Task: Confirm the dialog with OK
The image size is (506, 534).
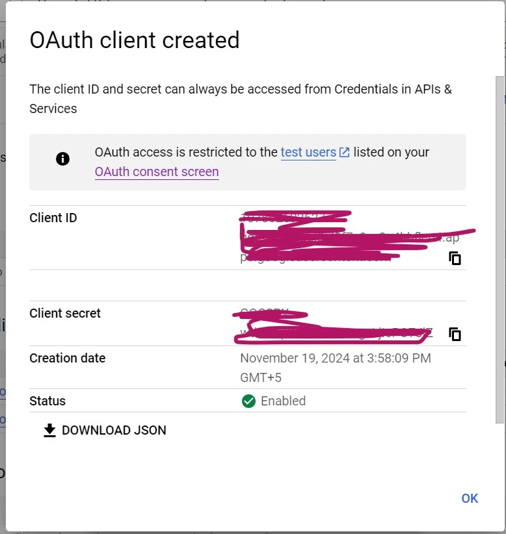Action: 470,498
